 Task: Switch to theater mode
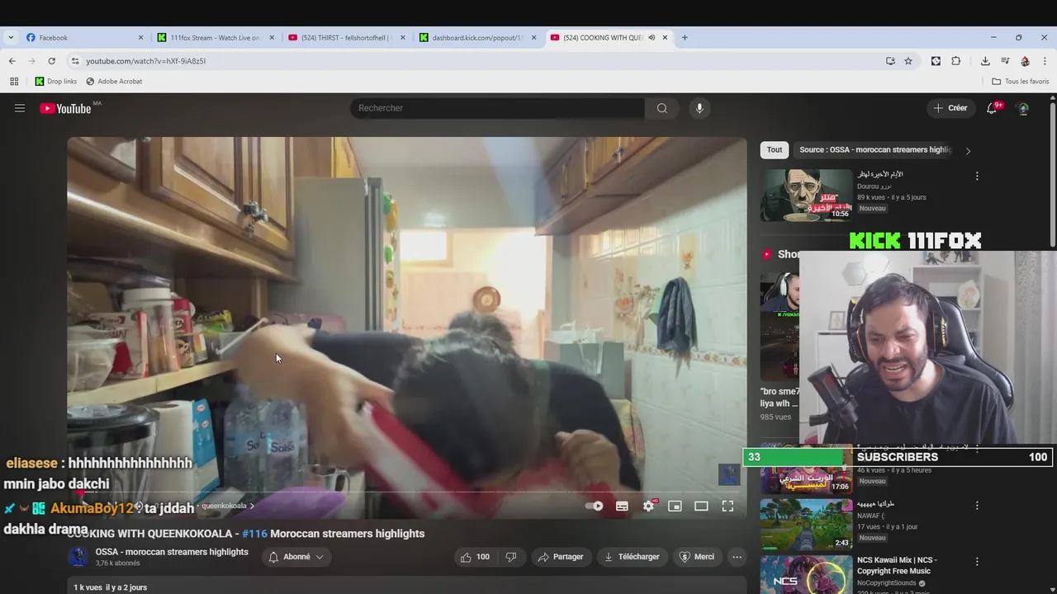click(x=701, y=506)
